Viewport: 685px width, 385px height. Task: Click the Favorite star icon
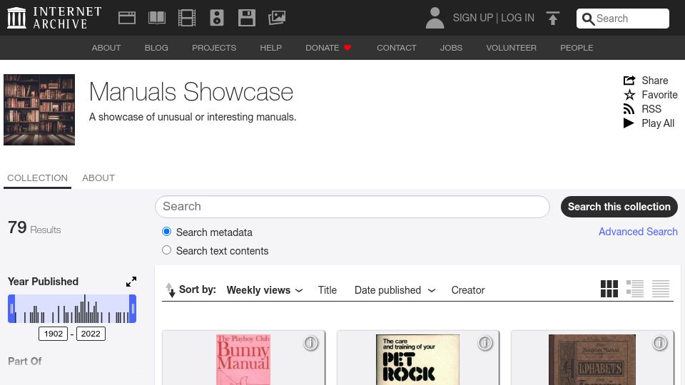(x=629, y=95)
